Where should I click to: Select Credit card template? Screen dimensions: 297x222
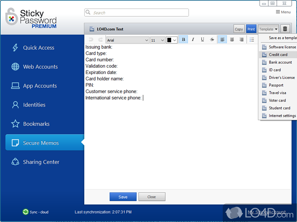tap(278, 55)
